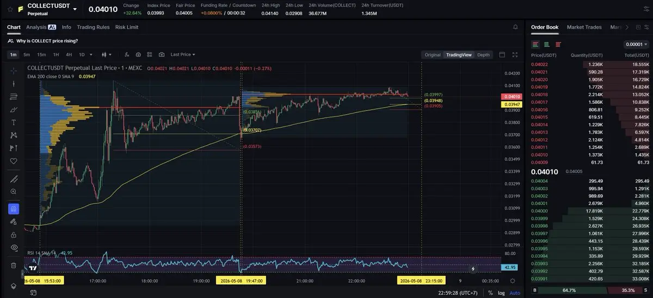The image size is (653, 298).
Task: Select the 1H timeframe
Action: 56,54
